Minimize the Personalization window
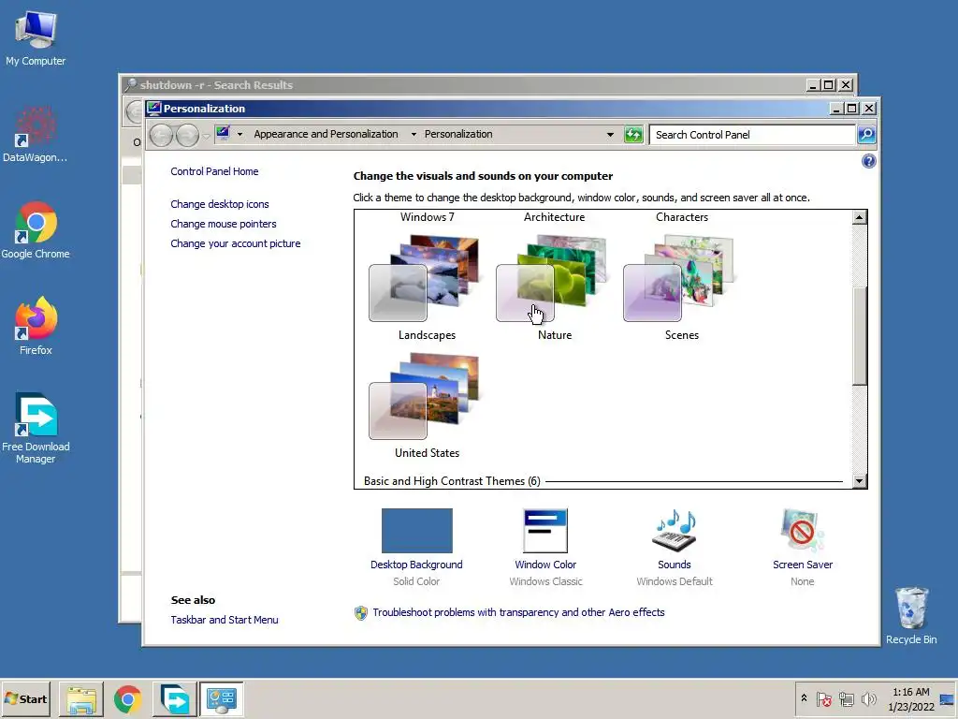 coord(836,109)
